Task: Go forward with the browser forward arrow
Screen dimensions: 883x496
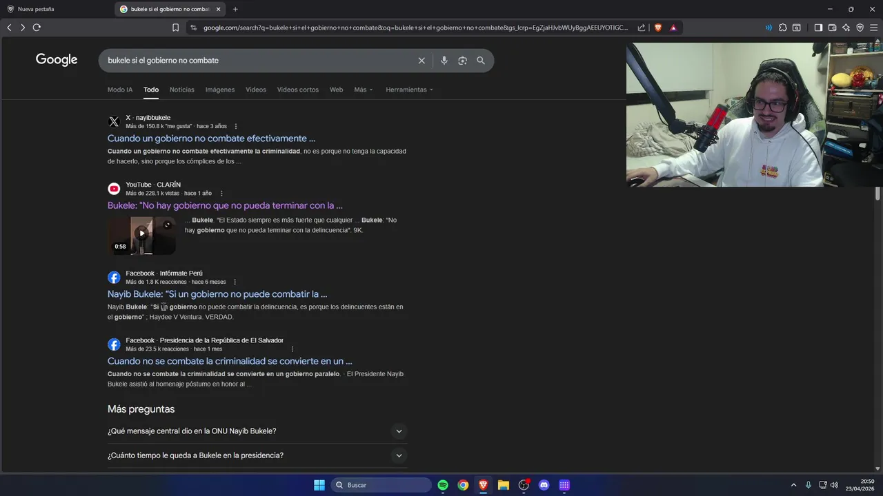Action: tap(23, 28)
